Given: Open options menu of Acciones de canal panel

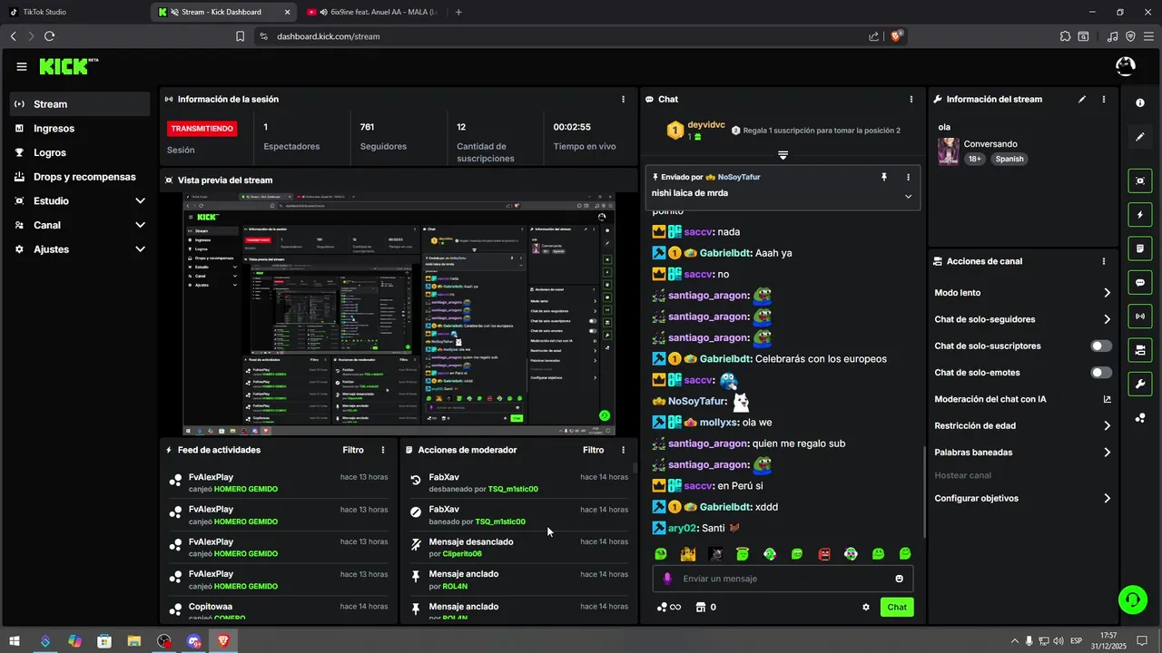Looking at the screenshot, I should click(1104, 261).
